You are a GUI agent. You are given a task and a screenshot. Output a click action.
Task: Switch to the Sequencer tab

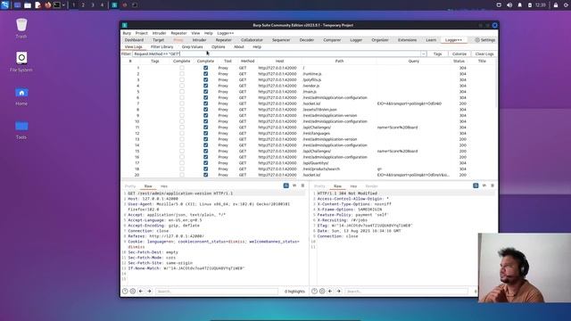point(281,40)
